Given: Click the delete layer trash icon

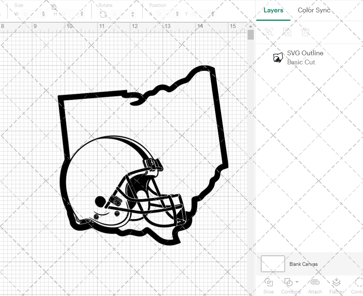Looking at the screenshot, I should coord(305,32).
